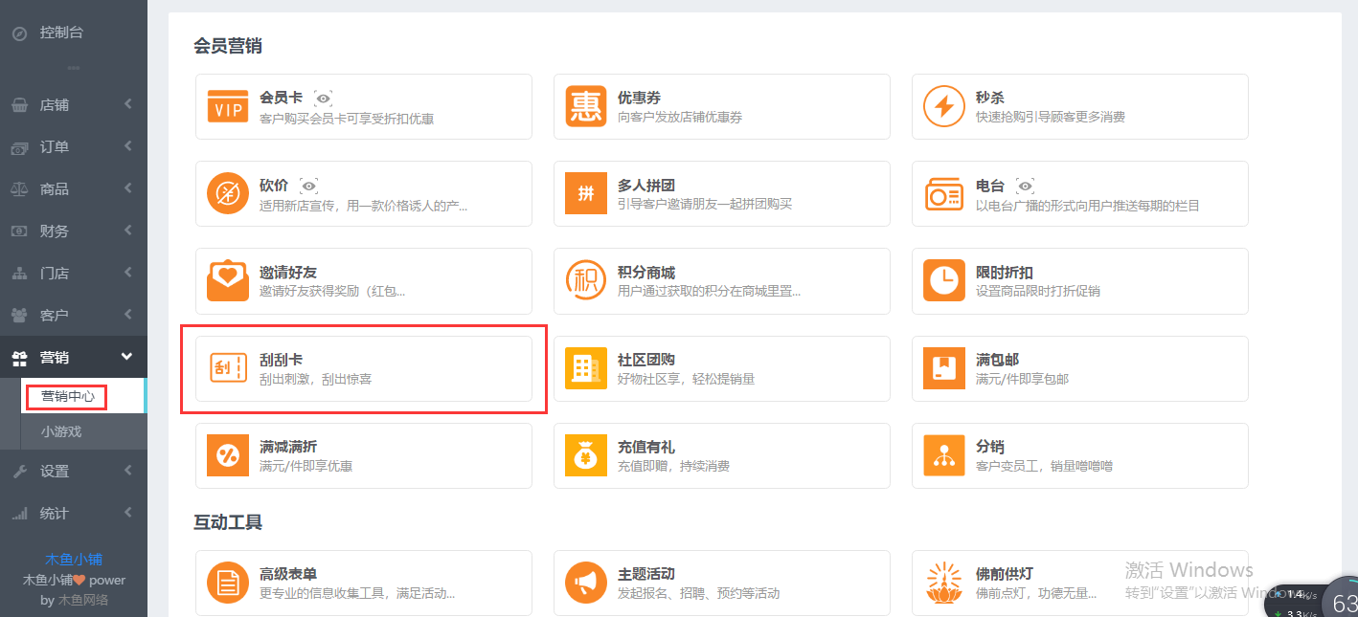Click the 秒杀 lightning bolt icon
This screenshot has height=617, width=1358.
[x=944, y=106]
